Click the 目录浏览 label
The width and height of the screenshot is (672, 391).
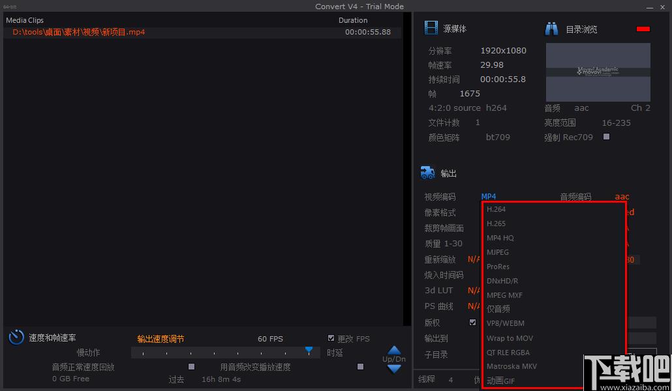pyautogui.click(x=581, y=29)
